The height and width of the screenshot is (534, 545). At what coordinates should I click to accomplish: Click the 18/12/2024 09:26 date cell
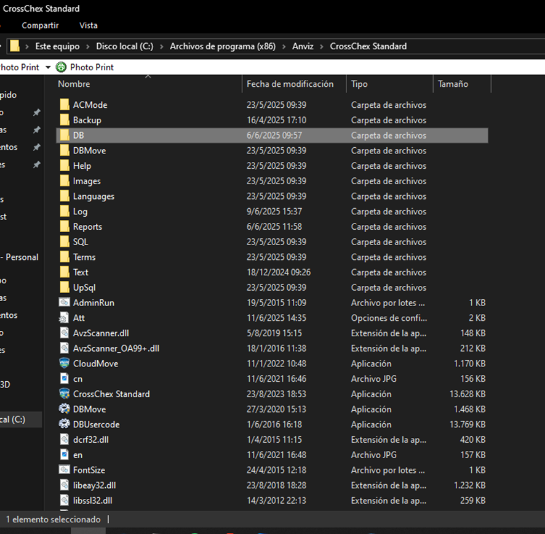[279, 272]
